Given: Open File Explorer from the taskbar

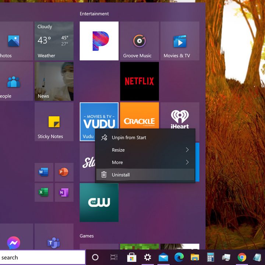Looking at the screenshot, I should click(x=195, y=257).
